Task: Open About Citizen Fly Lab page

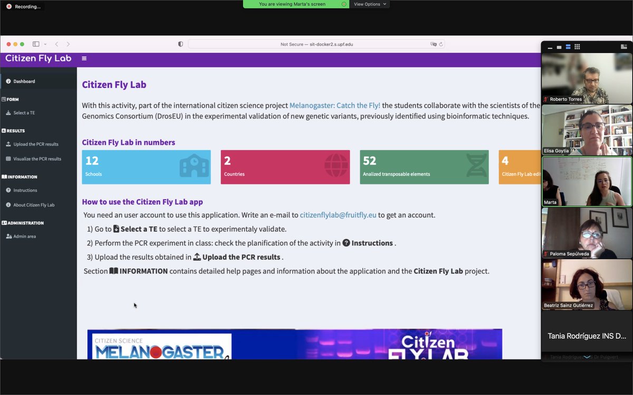Action: pos(39,205)
